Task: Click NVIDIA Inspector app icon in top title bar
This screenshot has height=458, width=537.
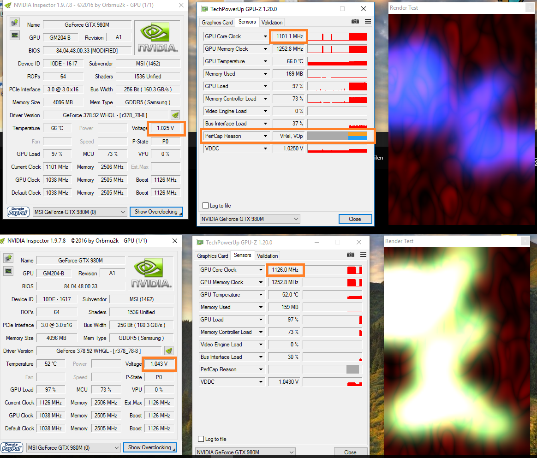Action: [x=7, y=5]
